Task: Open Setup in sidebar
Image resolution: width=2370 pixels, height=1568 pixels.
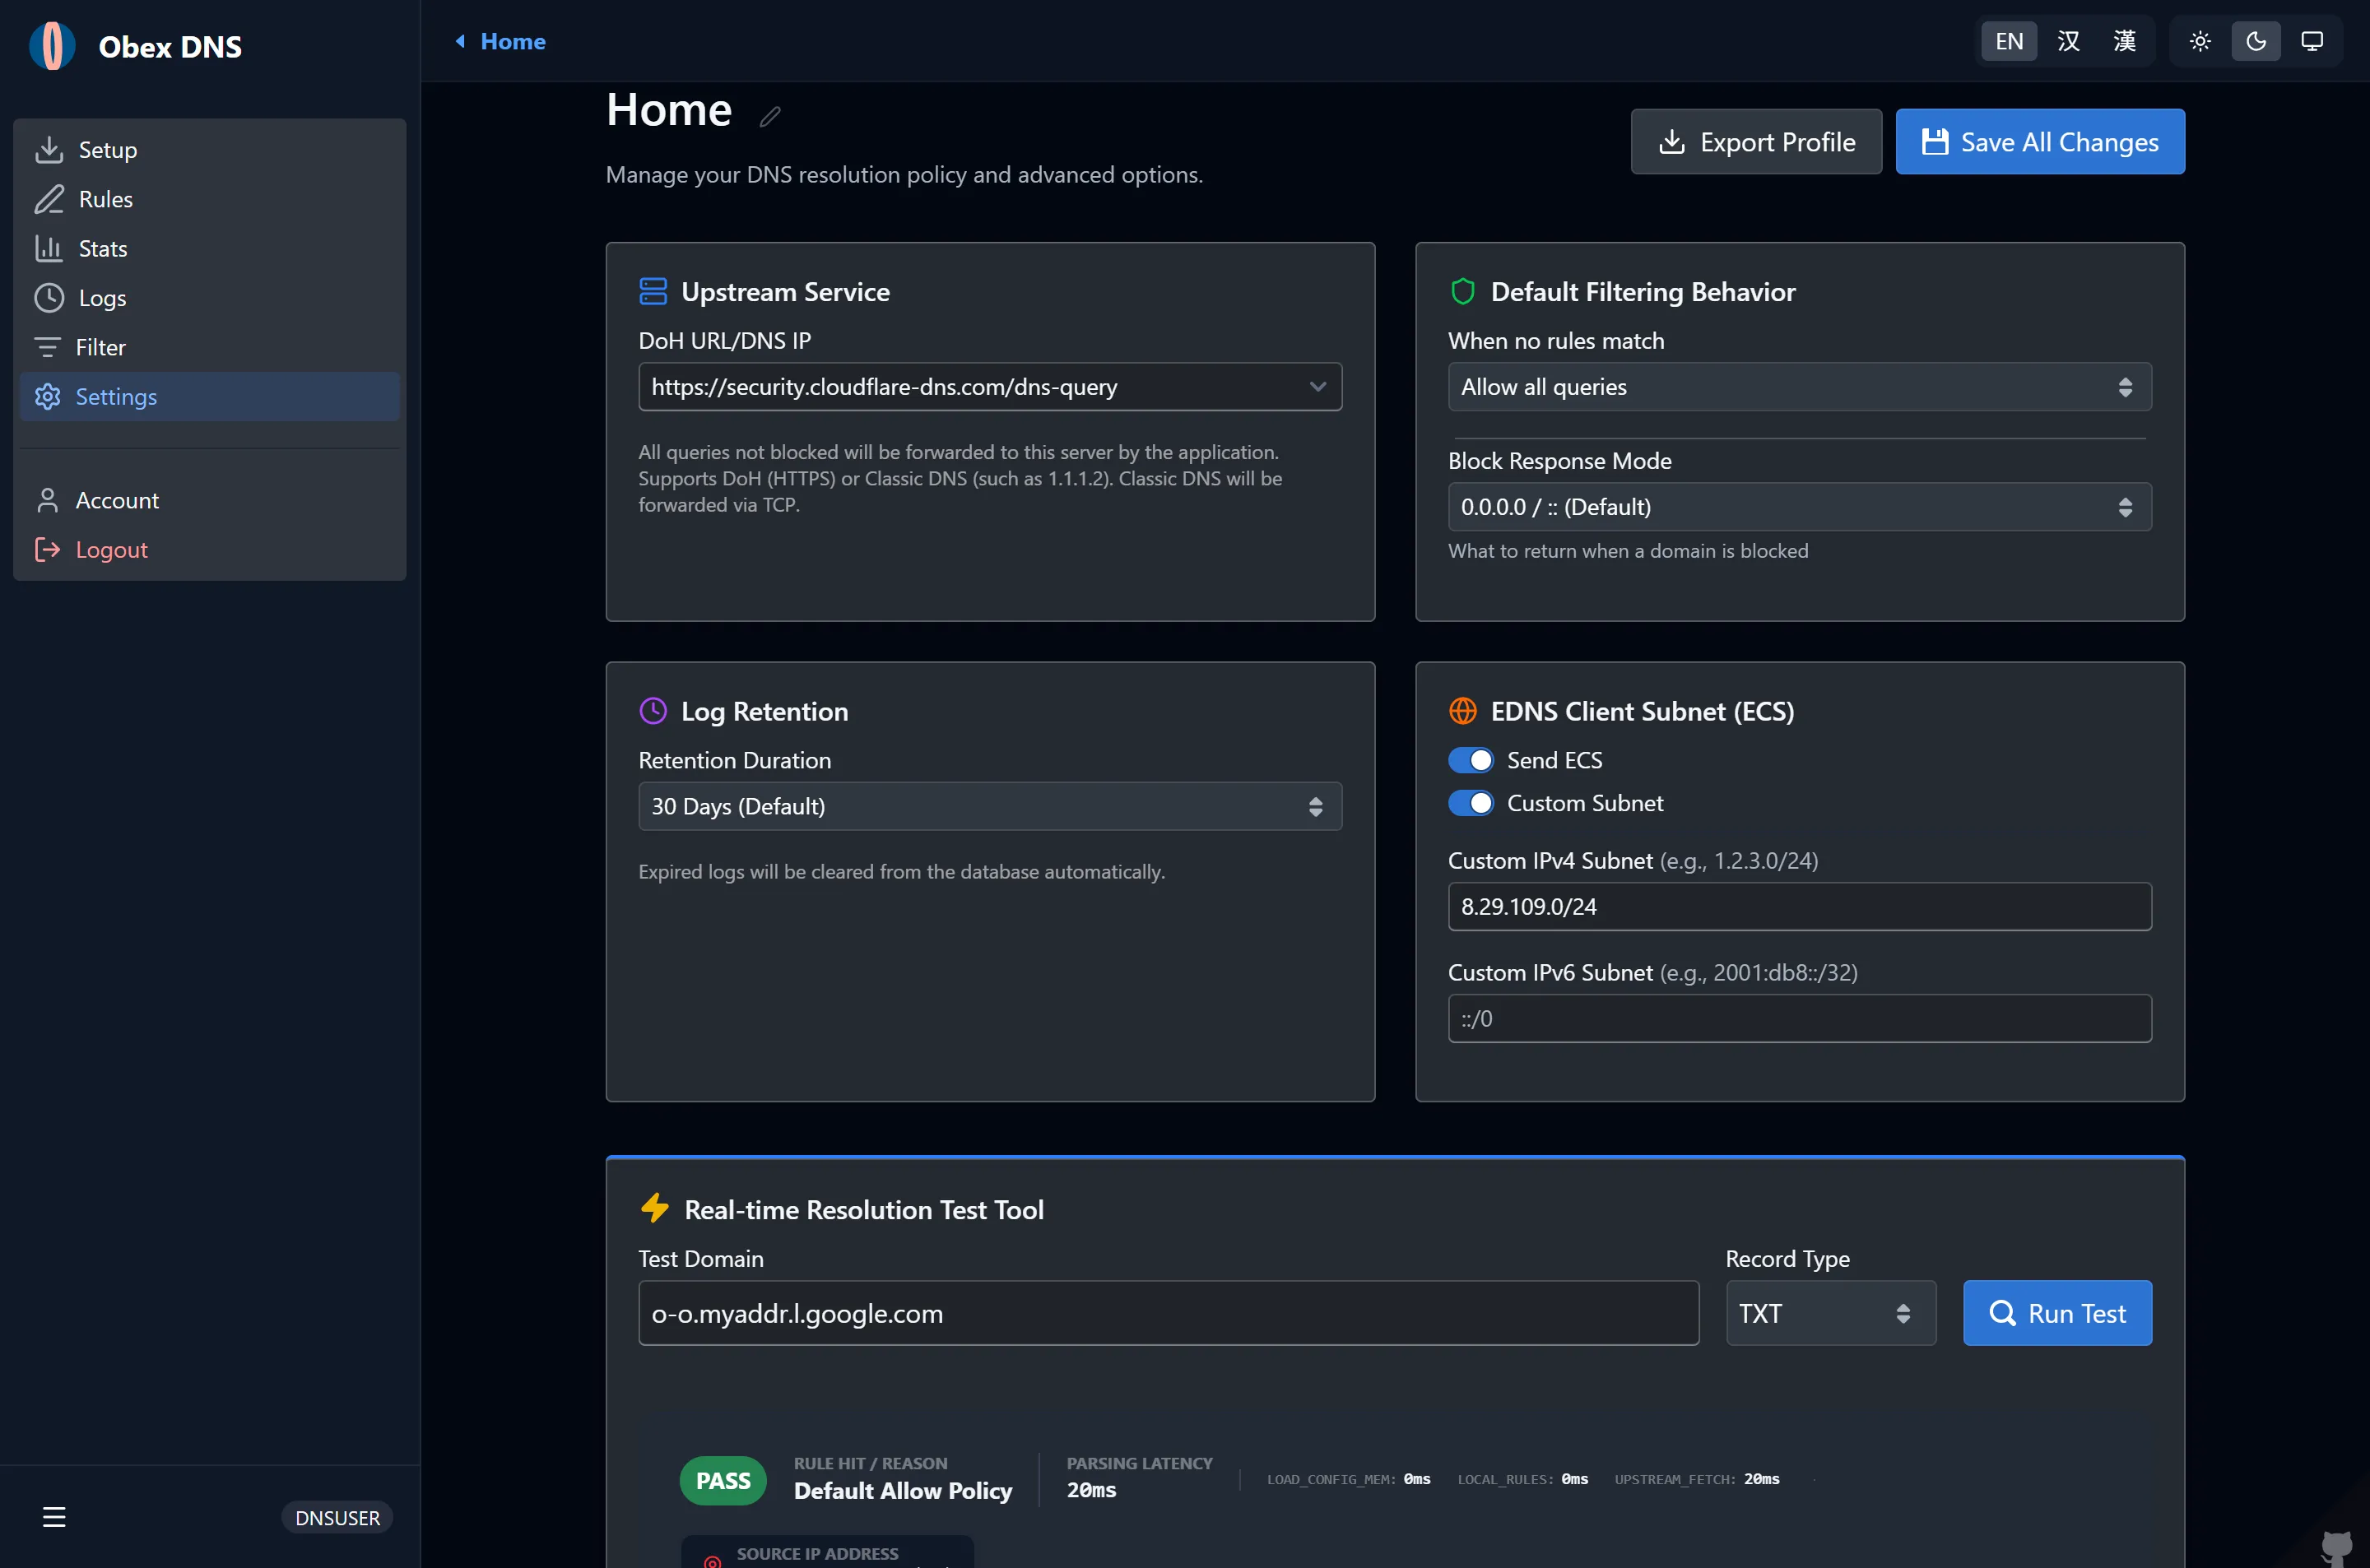Action: [x=210, y=149]
